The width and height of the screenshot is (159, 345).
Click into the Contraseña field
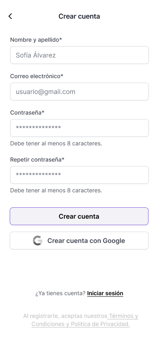79,128
